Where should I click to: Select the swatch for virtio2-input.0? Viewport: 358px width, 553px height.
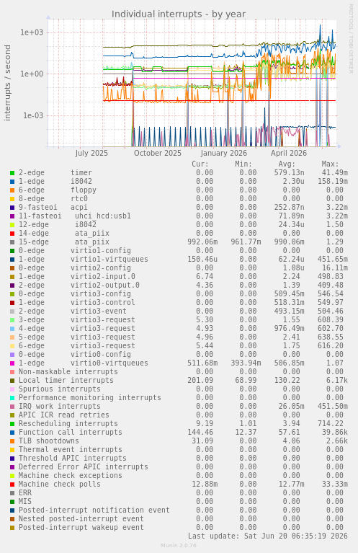click(x=12, y=277)
